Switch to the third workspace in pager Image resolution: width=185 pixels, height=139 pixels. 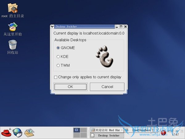[x=76, y=135]
